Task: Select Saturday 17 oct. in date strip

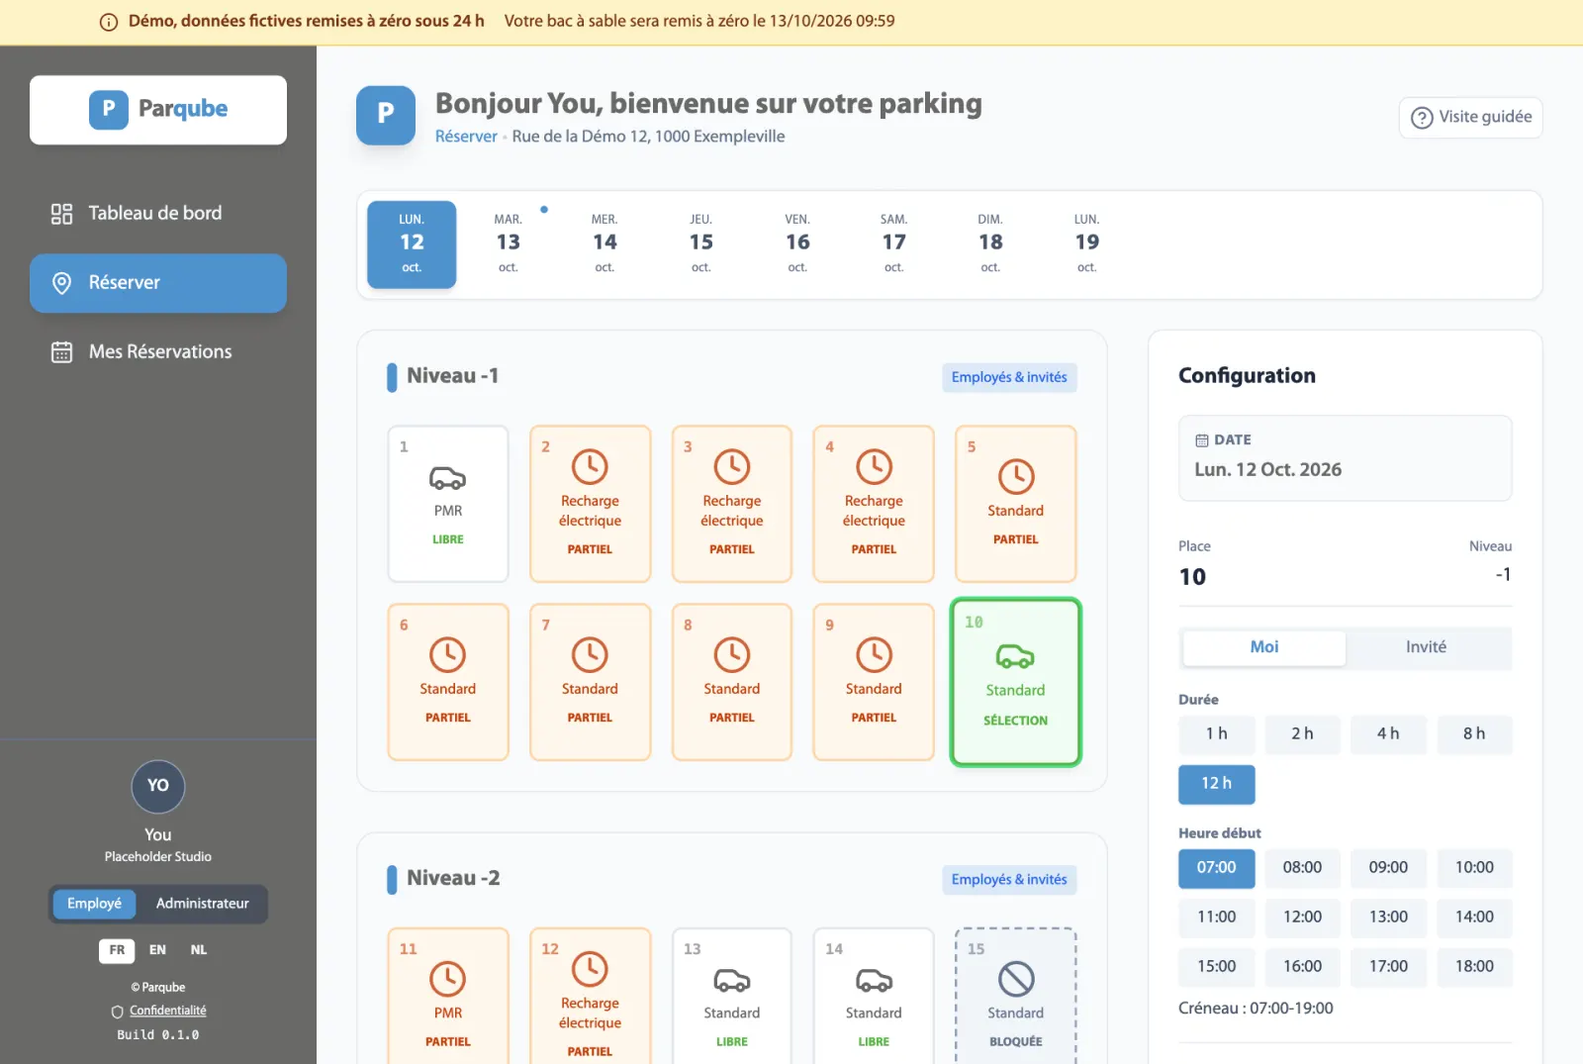Action: tap(894, 244)
